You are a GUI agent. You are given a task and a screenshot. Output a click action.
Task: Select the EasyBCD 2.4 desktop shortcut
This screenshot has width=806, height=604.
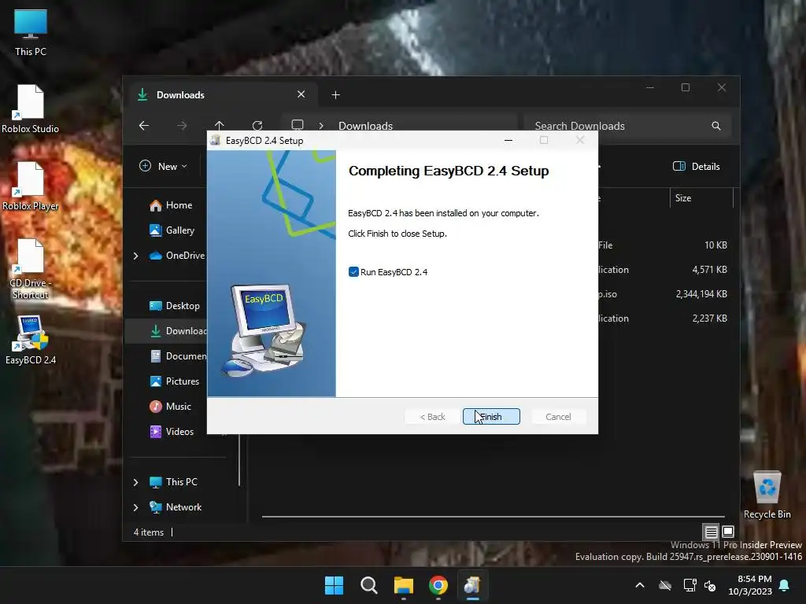click(31, 340)
